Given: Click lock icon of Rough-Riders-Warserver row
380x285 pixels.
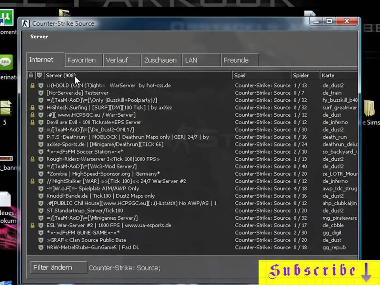Looking at the screenshot, I should (x=32, y=159).
